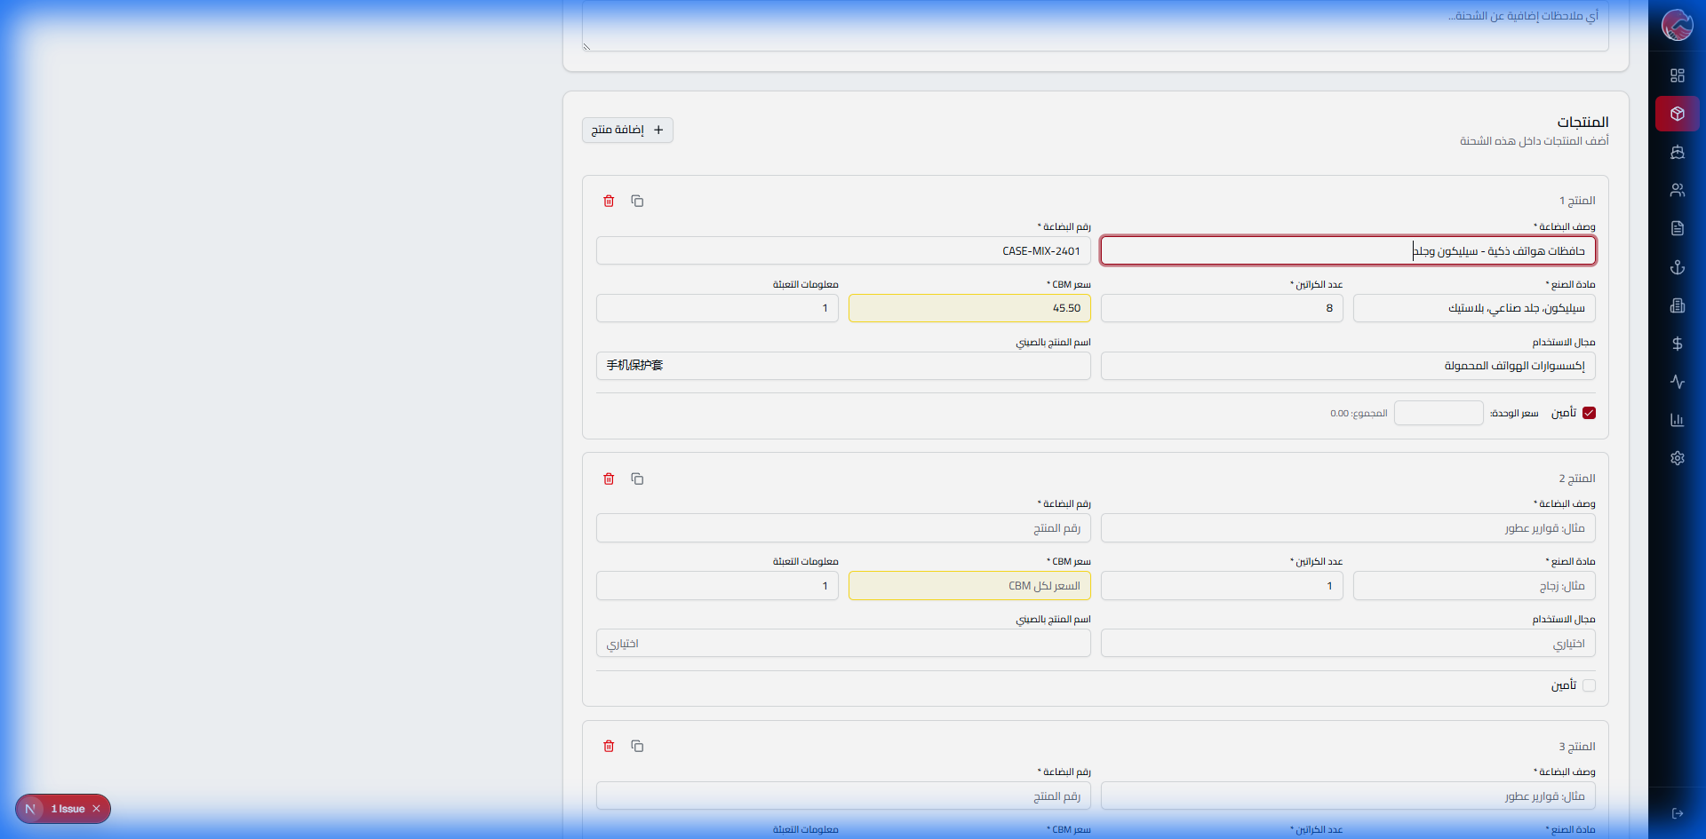Viewport: 1706px width, 839px height.
Task: Delete product 1 with the trash icon
Action: point(609,202)
